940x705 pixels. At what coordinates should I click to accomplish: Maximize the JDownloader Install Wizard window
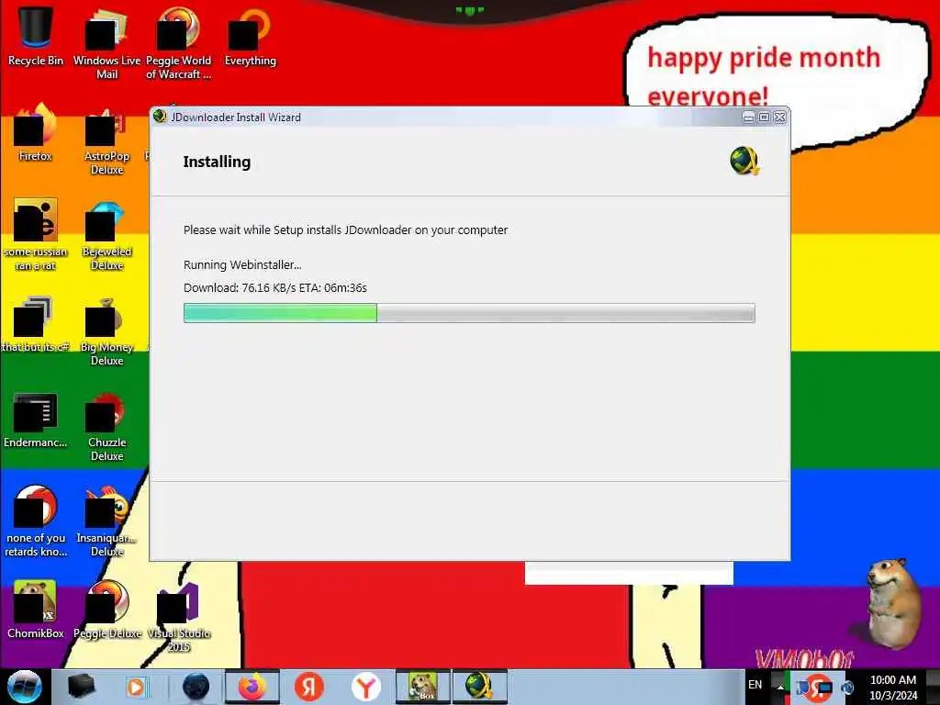[x=764, y=117]
